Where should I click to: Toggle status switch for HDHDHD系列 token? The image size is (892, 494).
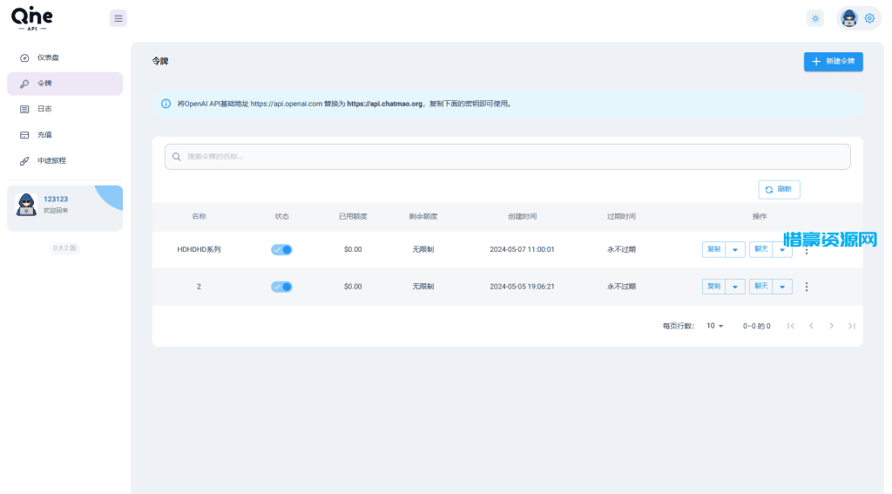pyautogui.click(x=281, y=249)
